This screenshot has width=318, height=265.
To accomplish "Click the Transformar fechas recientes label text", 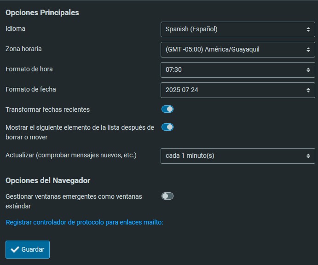I will click(47, 109).
